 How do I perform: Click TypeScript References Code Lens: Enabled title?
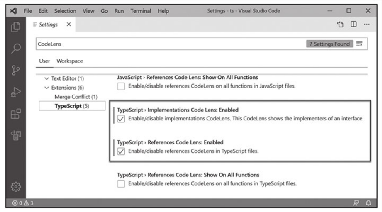click(170, 142)
